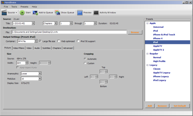The height and width of the screenshot is (116, 193).
Task: Open the Chapters mode dropdown
Action: [x=56, y=23]
